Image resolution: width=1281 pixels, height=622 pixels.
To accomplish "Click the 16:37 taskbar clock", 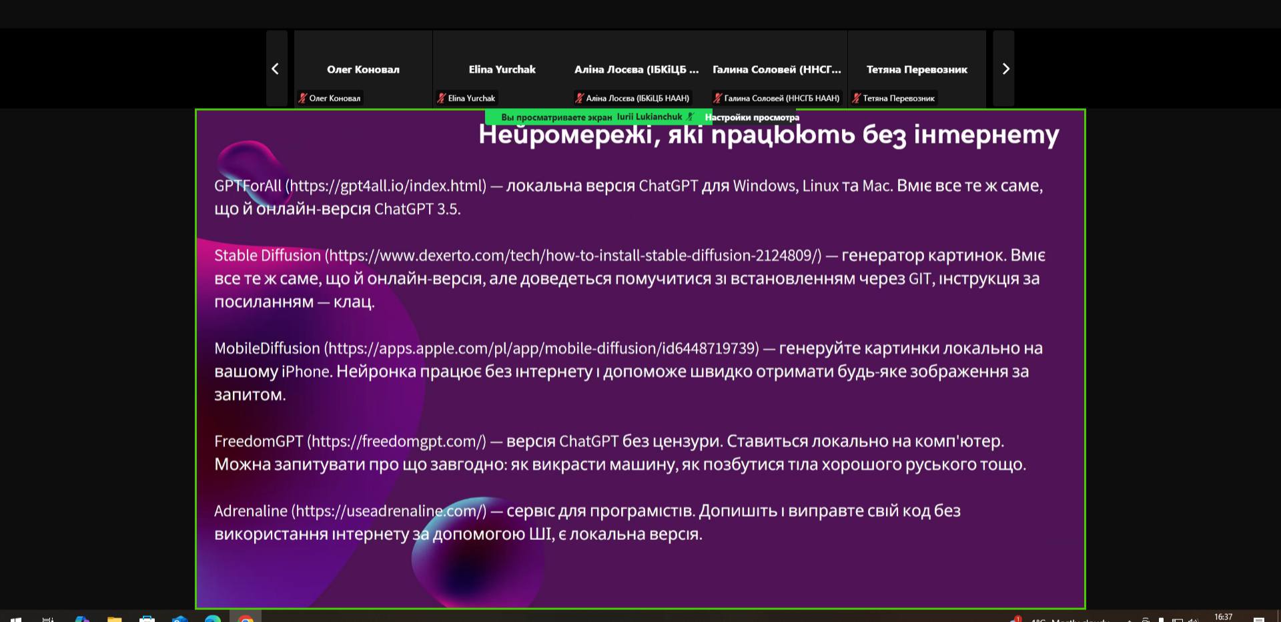I will 1223,617.
